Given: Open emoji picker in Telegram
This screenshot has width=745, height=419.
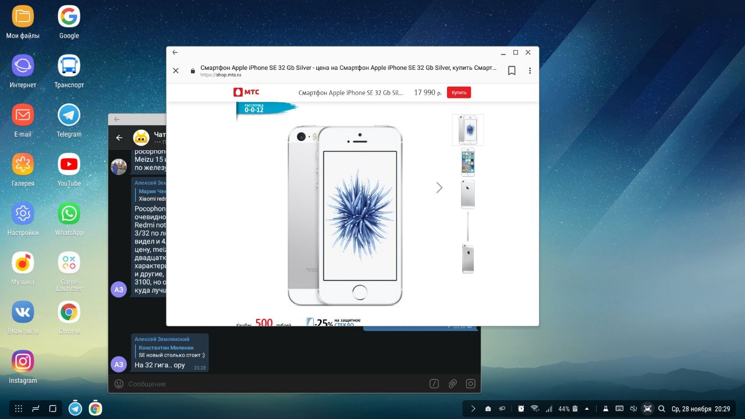Looking at the screenshot, I should click(119, 384).
